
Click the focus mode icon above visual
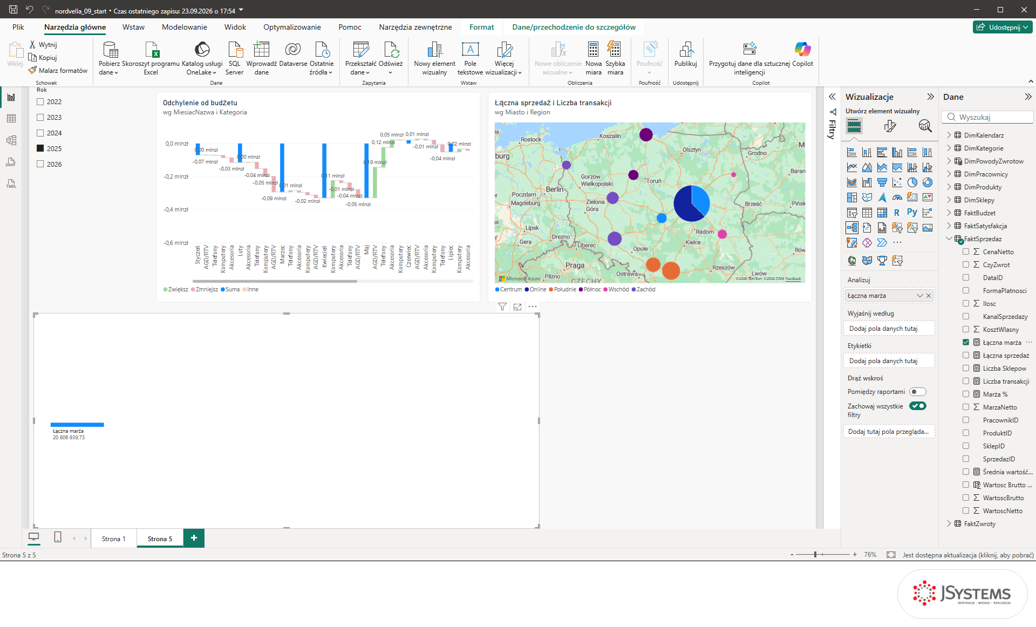pyautogui.click(x=517, y=306)
